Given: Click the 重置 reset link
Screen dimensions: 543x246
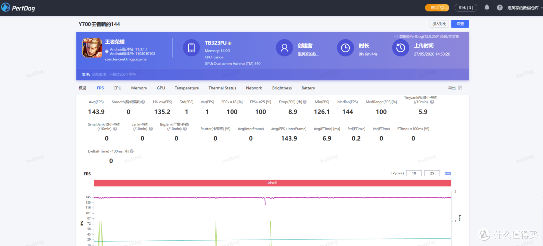Looking at the screenshot, I should (448, 173).
